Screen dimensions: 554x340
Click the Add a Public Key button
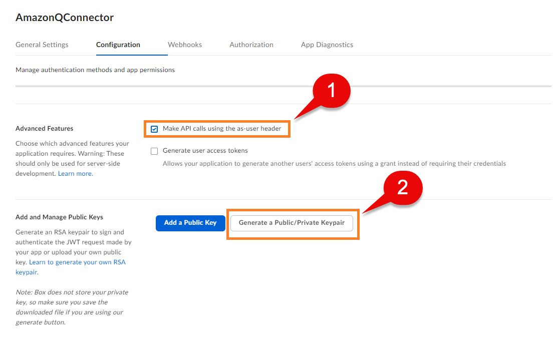click(x=190, y=223)
